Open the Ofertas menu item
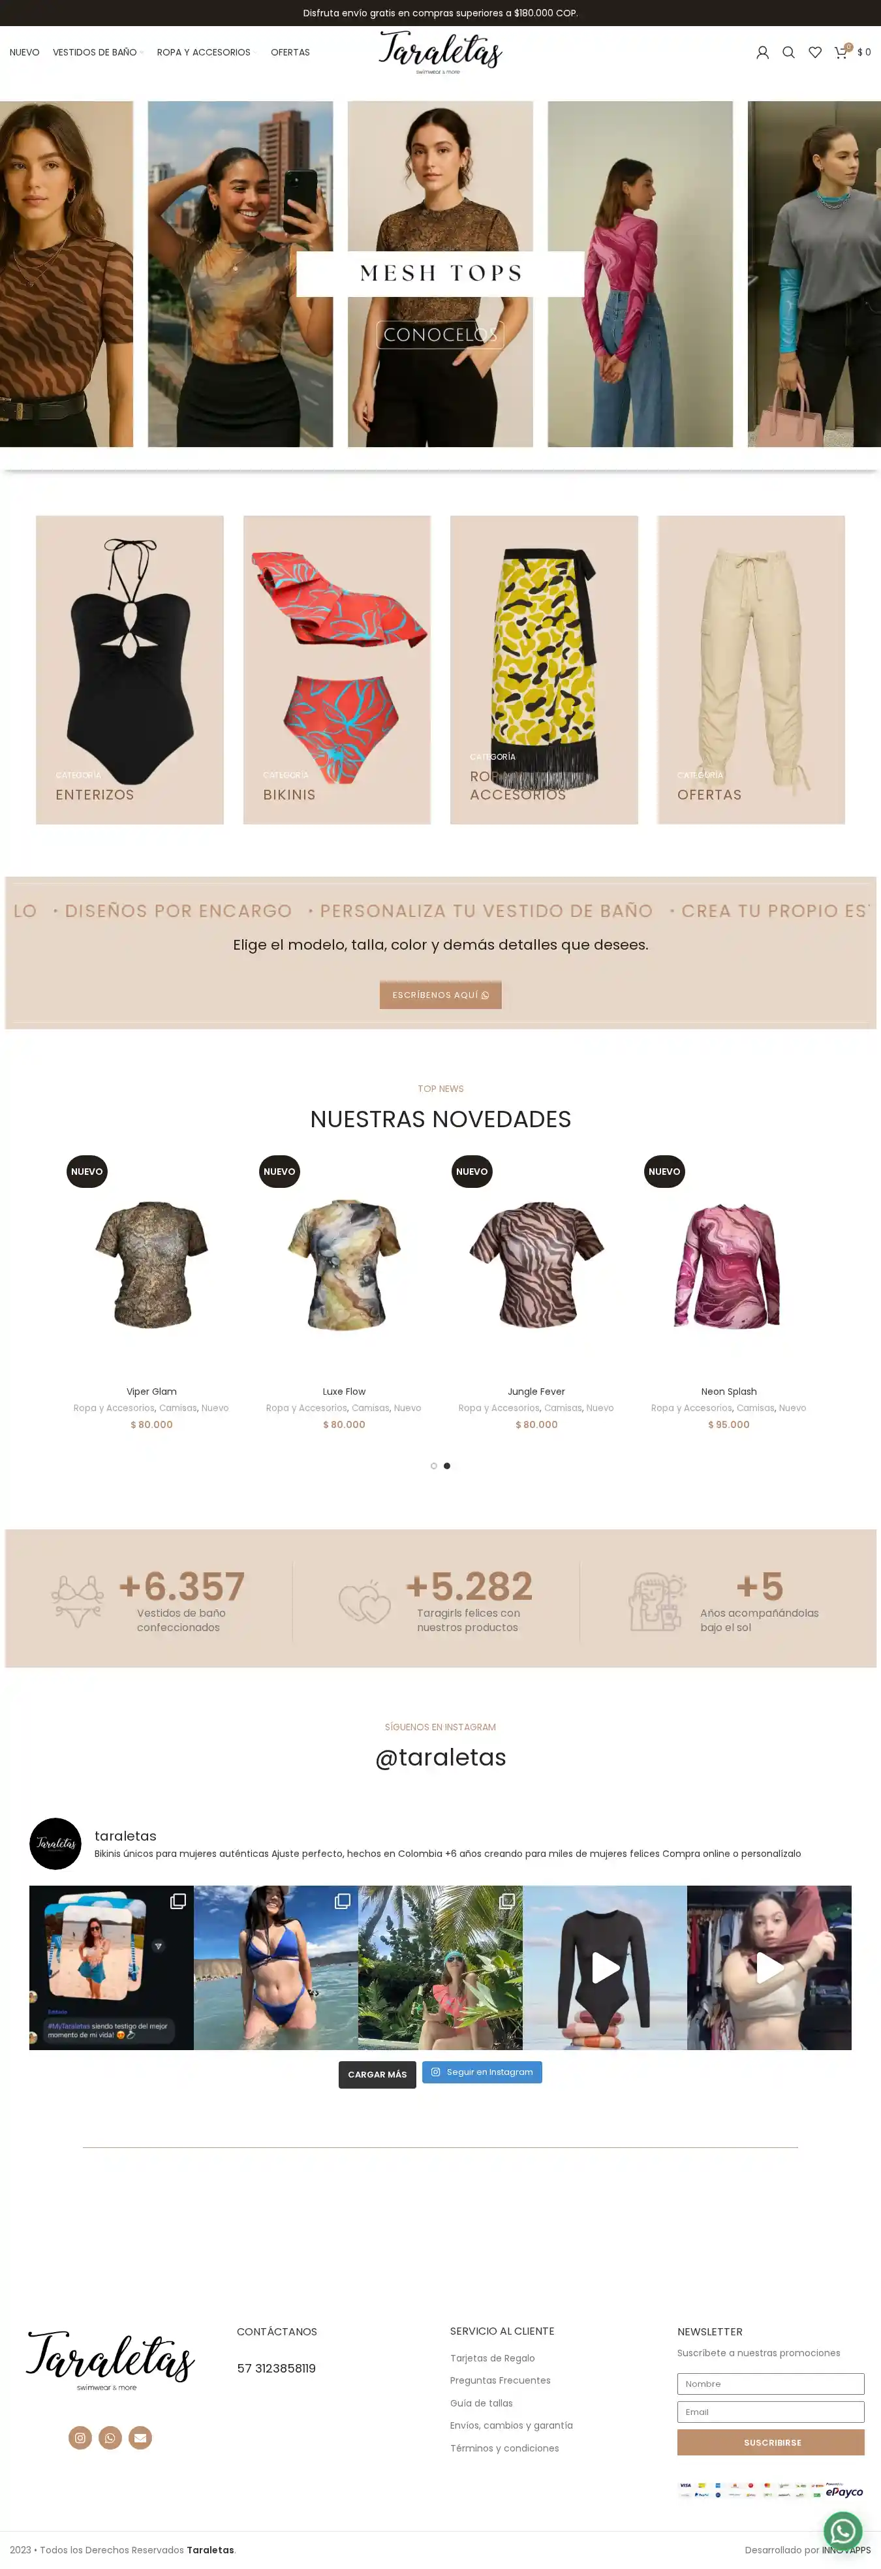Screen dimensions: 881x2569 [x=290, y=53]
